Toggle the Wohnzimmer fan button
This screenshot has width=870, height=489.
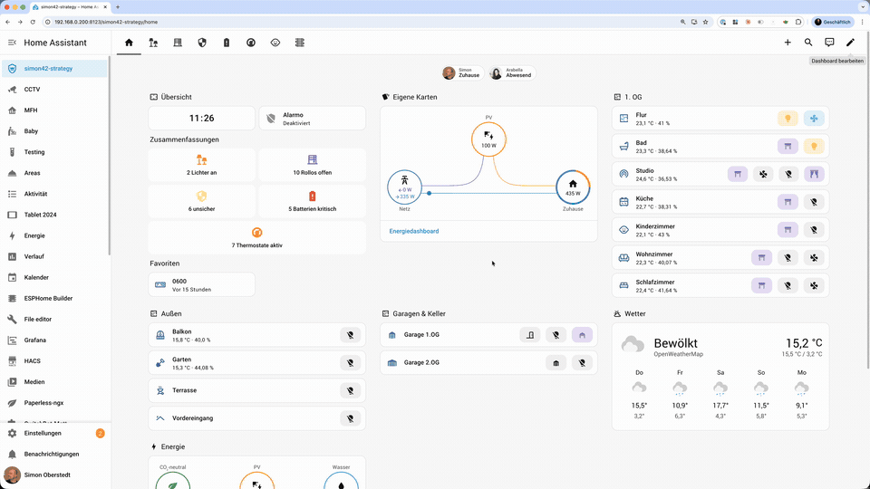[x=814, y=258]
